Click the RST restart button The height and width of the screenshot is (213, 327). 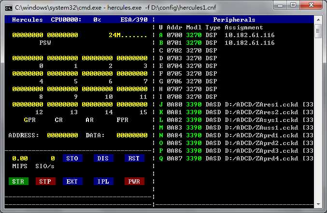point(134,158)
